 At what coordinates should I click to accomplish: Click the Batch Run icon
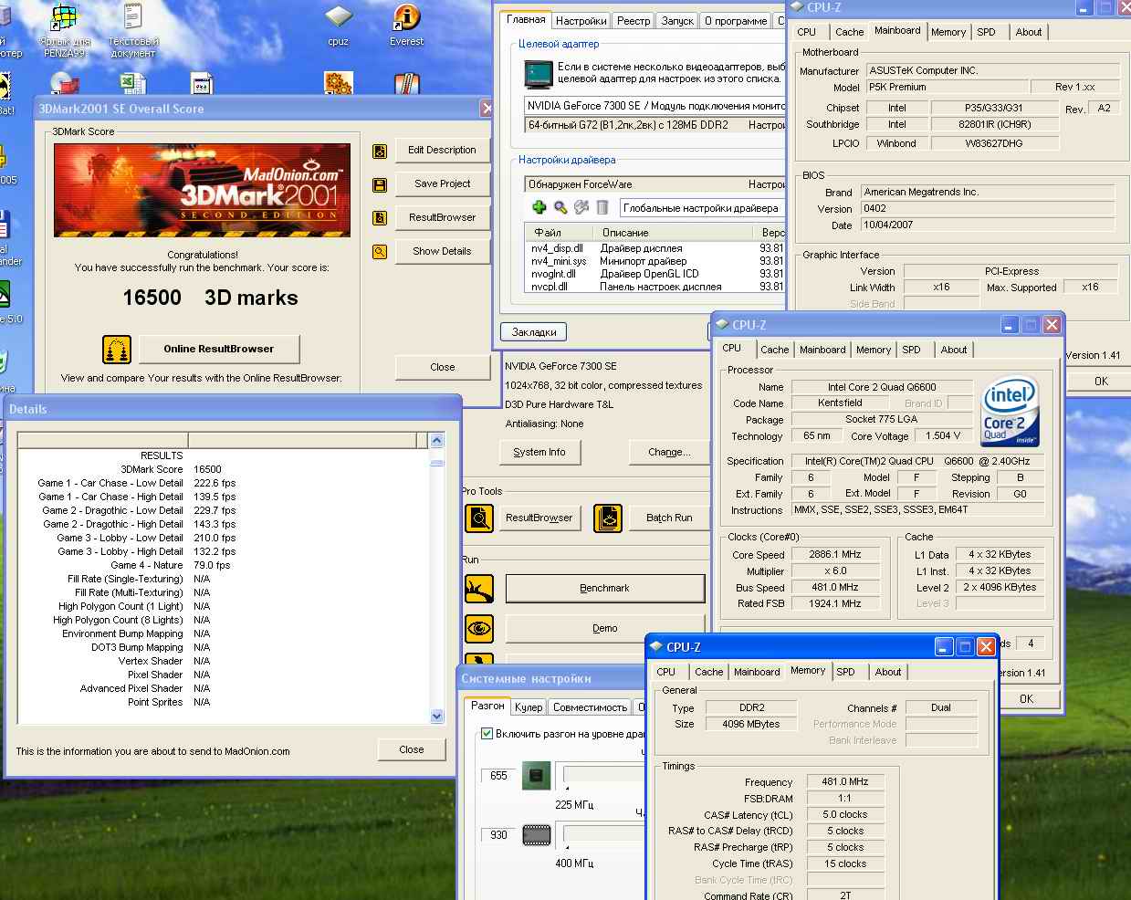click(608, 518)
